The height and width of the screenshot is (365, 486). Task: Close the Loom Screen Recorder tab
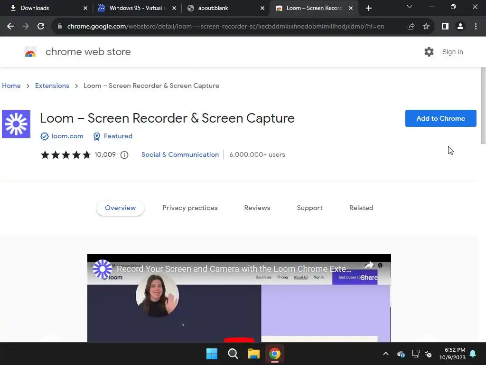(x=351, y=8)
